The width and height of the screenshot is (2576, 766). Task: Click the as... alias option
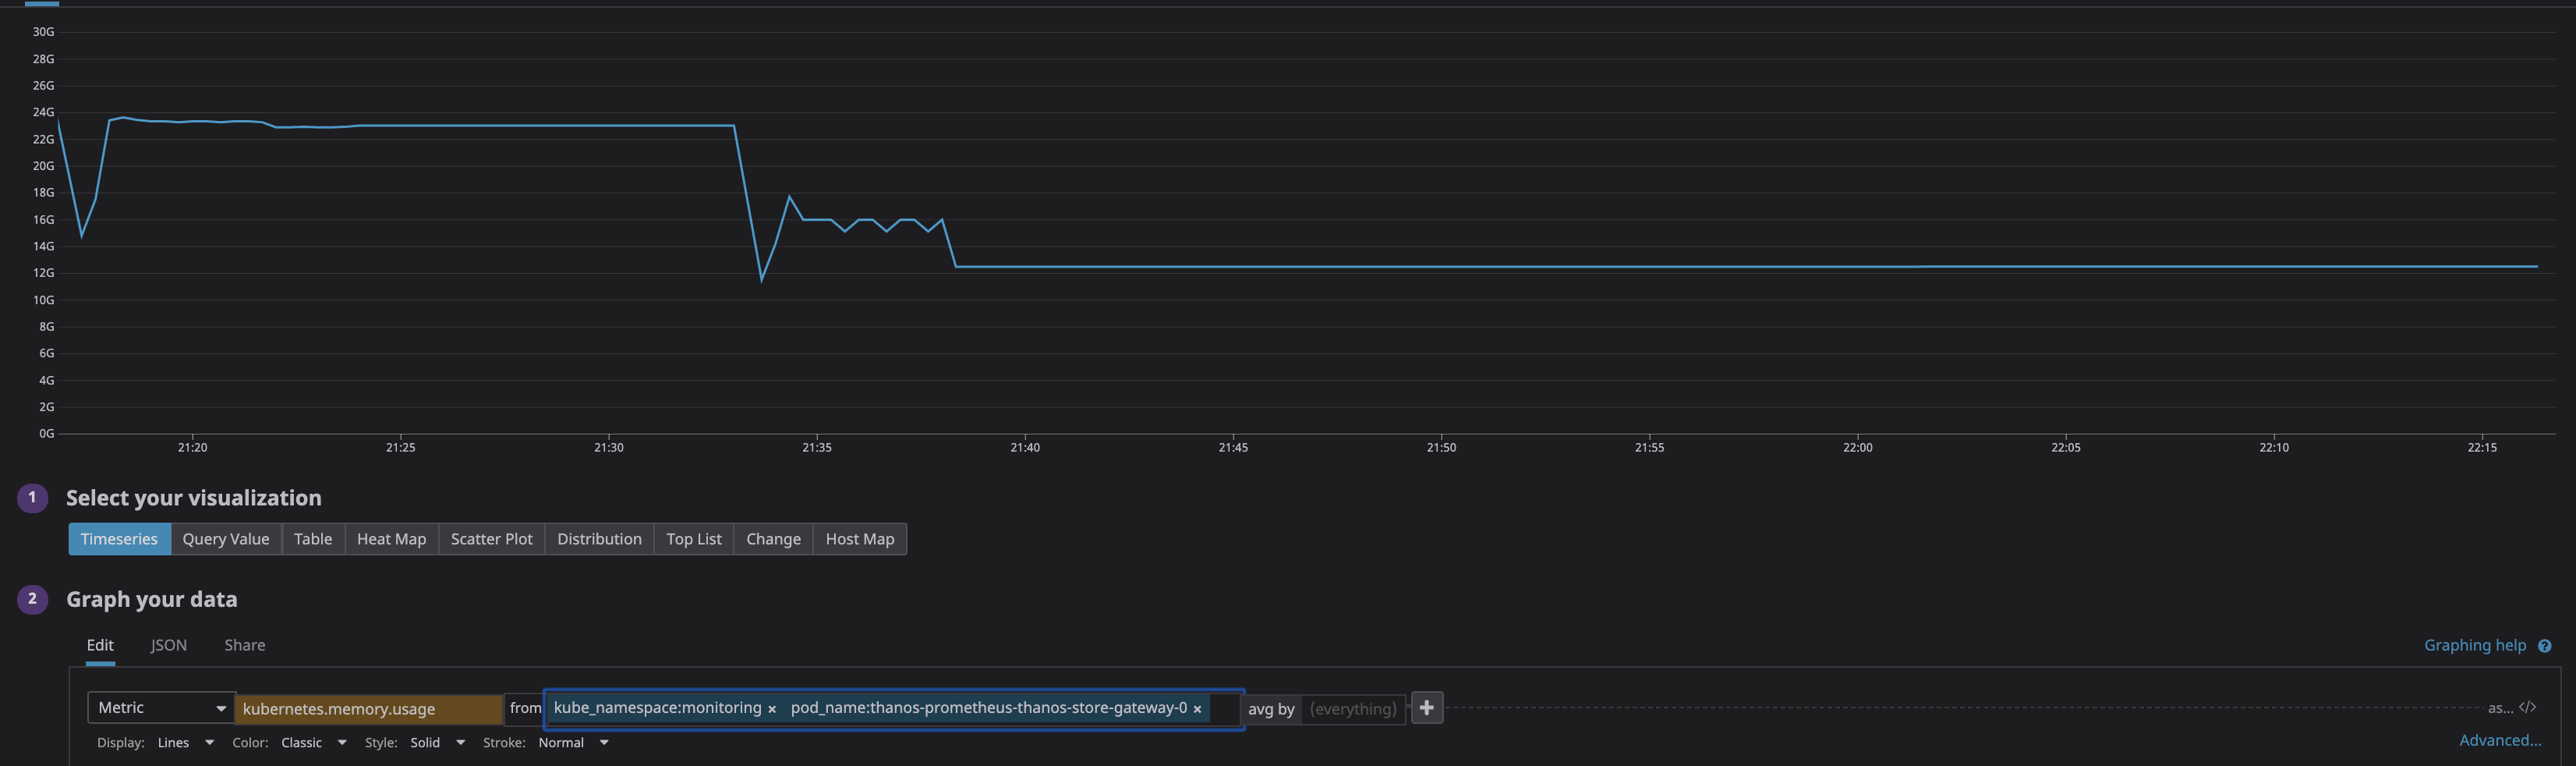click(2500, 708)
